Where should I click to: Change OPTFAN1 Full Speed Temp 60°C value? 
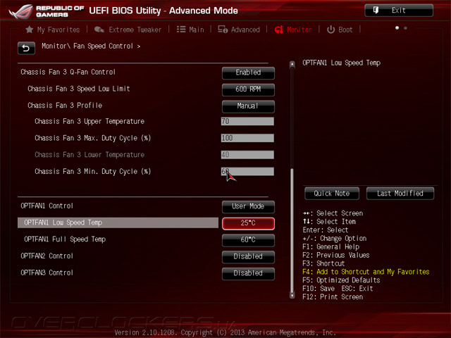tap(248, 239)
